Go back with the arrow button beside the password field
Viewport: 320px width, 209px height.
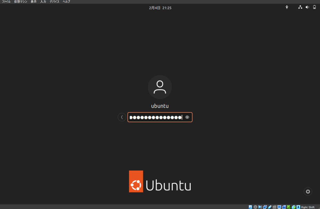point(122,117)
